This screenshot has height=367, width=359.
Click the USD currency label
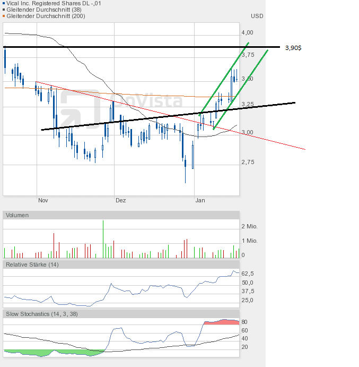(x=257, y=16)
